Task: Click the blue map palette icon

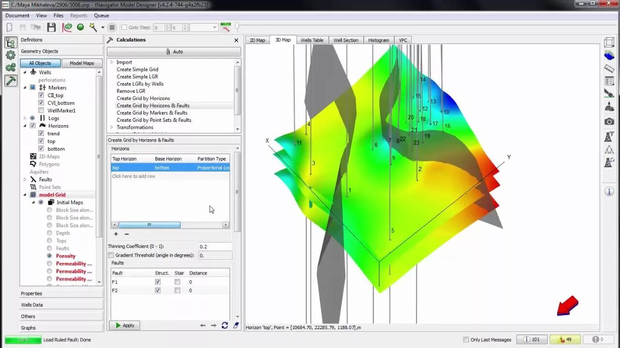Action: point(609,56)
